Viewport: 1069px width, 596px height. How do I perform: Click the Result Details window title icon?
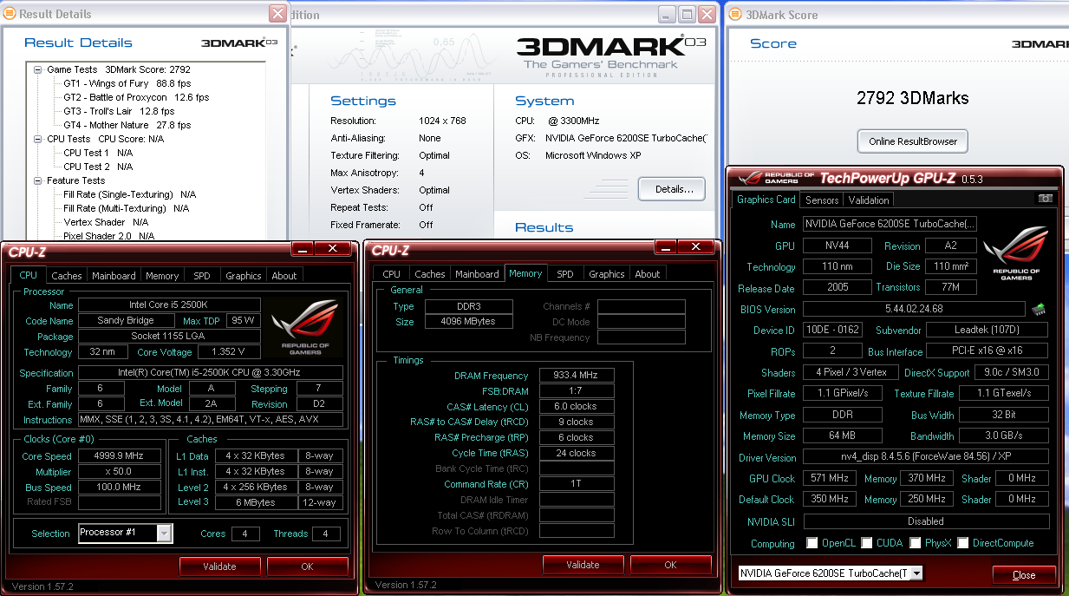click(10, 14)
